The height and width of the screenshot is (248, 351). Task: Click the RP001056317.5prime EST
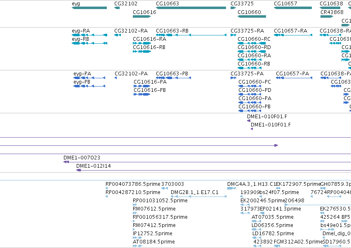[134, 221]
